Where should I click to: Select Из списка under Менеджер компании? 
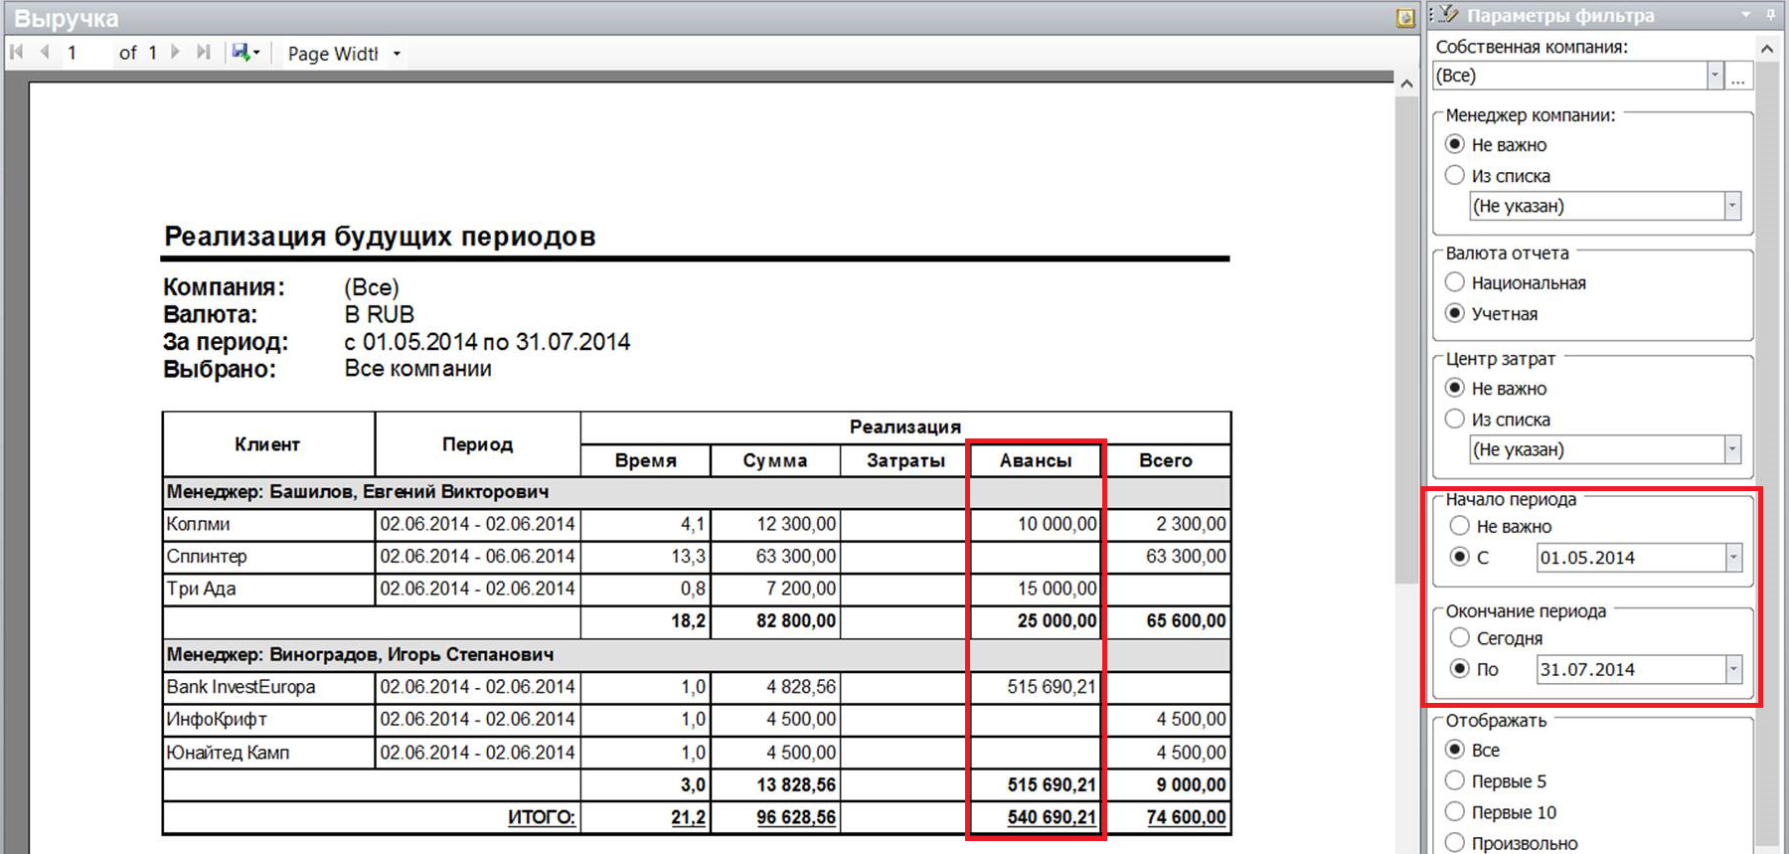point(1455,175)
